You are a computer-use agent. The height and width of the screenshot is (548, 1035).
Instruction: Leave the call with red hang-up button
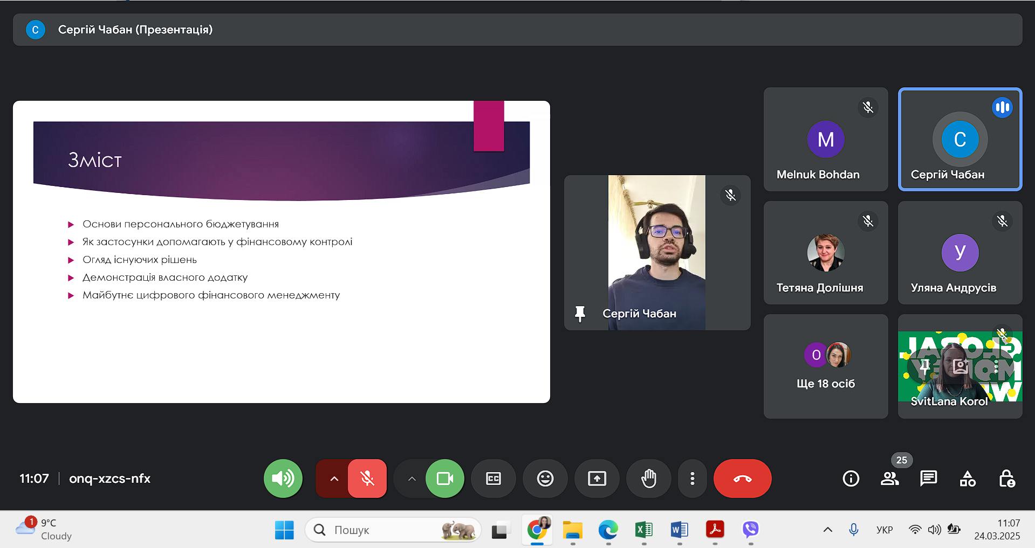(x=742, y=478)
